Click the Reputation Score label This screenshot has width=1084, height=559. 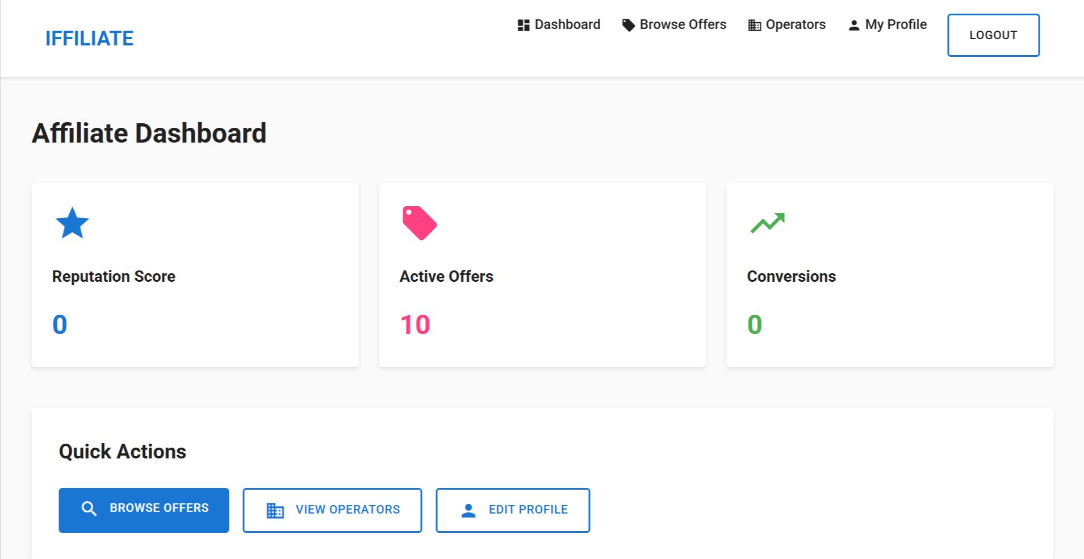click(114, 277)
